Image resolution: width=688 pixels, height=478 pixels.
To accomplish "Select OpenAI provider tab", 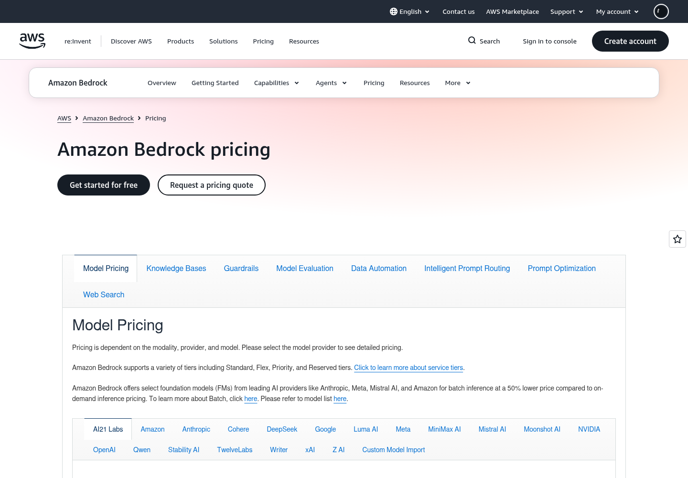I will click(x=104, y=450).
